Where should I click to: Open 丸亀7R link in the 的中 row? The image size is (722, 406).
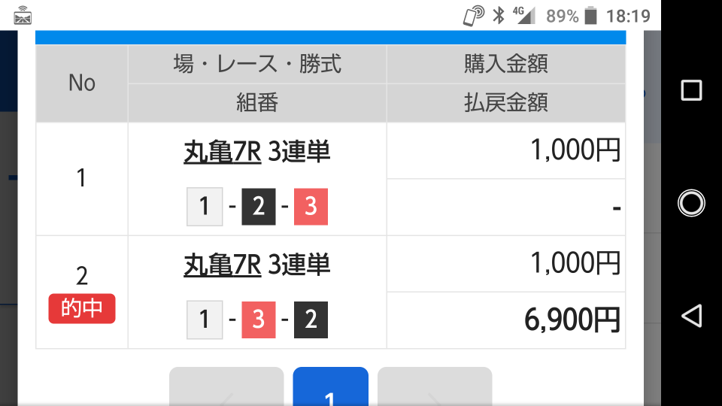(223, 265)
